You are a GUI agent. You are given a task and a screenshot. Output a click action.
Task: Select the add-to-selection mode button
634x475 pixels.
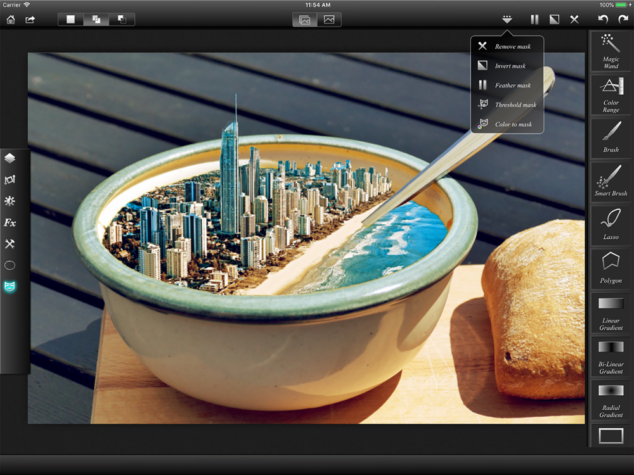click(96, 20)
